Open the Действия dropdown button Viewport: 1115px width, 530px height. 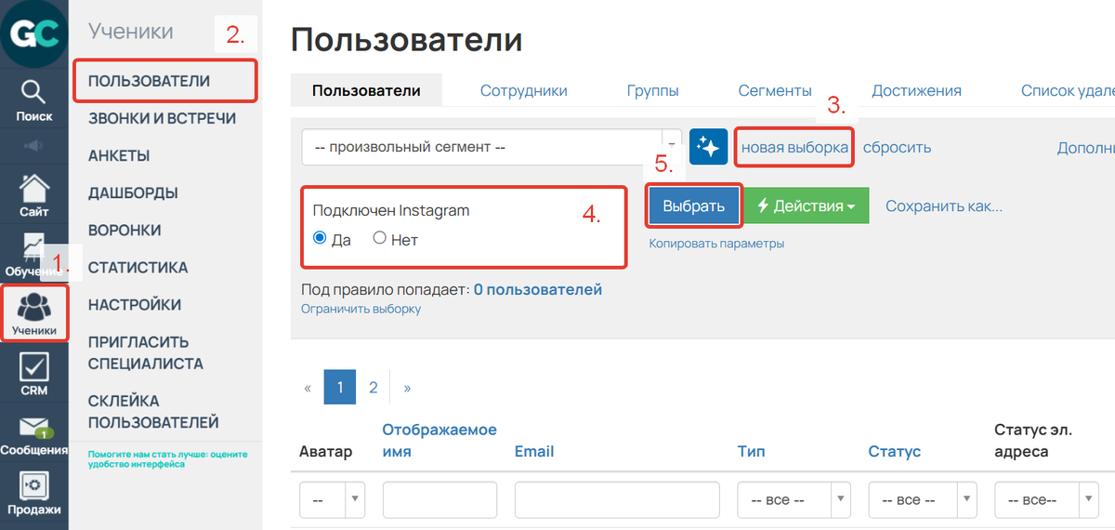tap(807, 205)
